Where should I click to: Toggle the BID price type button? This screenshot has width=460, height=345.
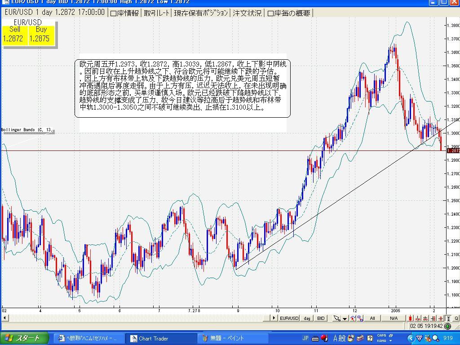tap(321, 318)
